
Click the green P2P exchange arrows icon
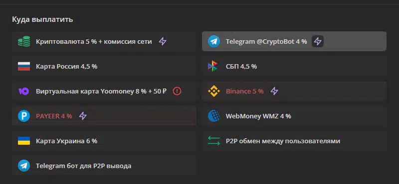click(x=214, y=141)
